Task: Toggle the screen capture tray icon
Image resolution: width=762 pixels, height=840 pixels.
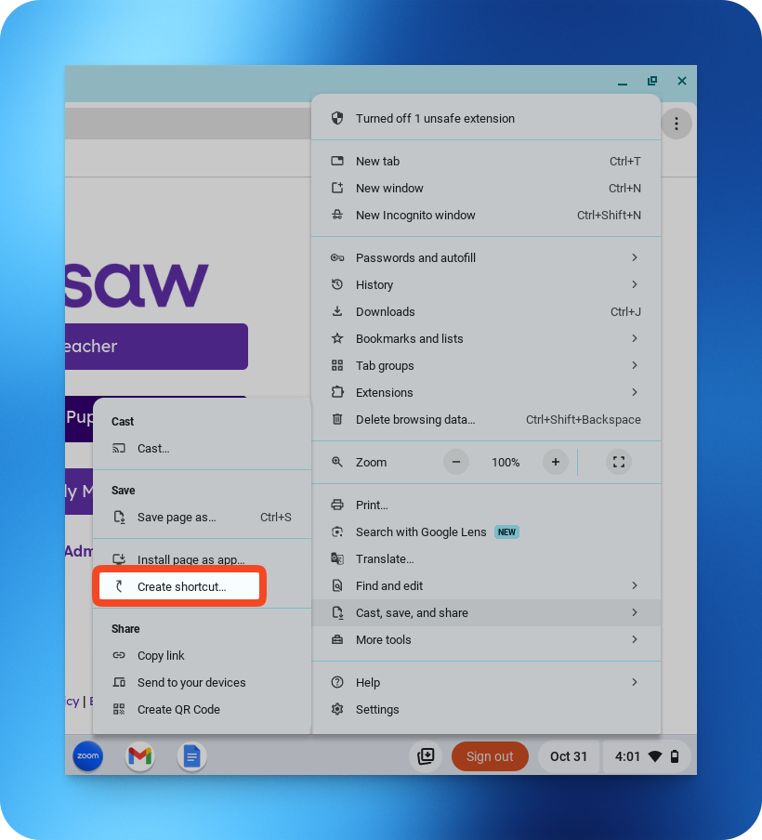Action: tap(427, 756)
